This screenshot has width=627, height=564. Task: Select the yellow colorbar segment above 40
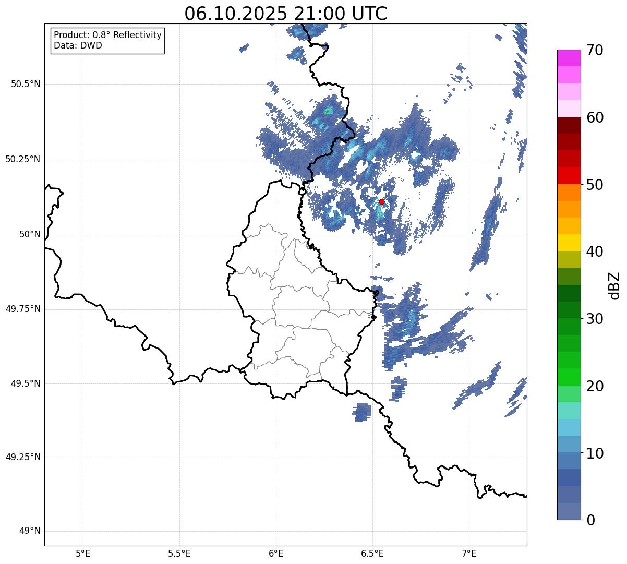point(570,243)
